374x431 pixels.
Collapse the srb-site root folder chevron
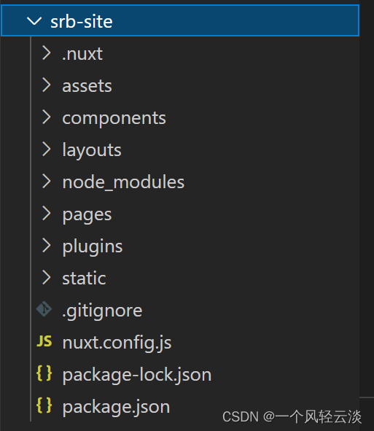coord(34,21)
